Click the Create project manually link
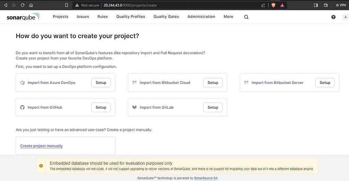The height and width of the screenshot is (181, 349). (x=41, y=146)
